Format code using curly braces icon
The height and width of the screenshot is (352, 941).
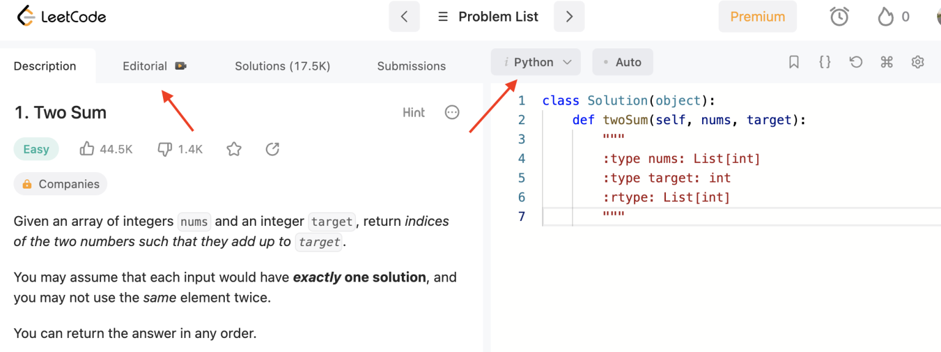point(825,62)
